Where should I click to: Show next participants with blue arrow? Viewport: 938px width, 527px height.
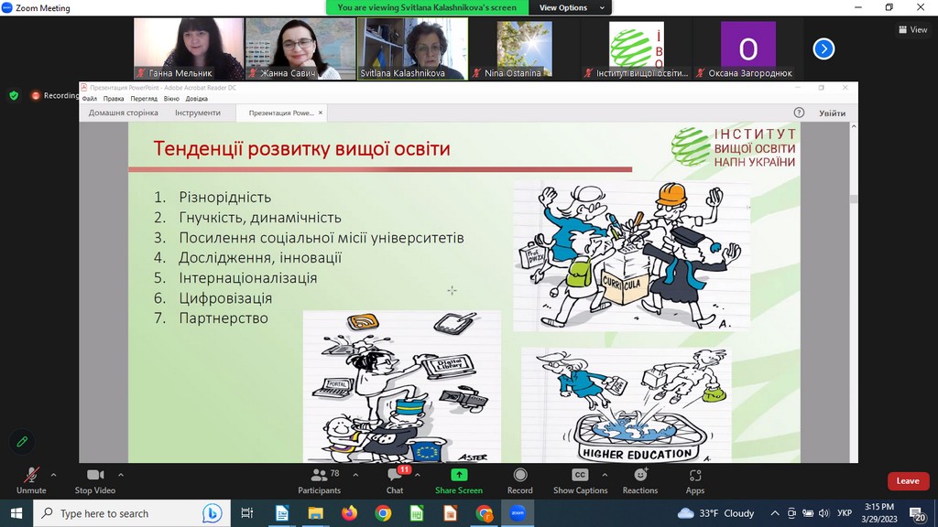(x=823, y=49)
